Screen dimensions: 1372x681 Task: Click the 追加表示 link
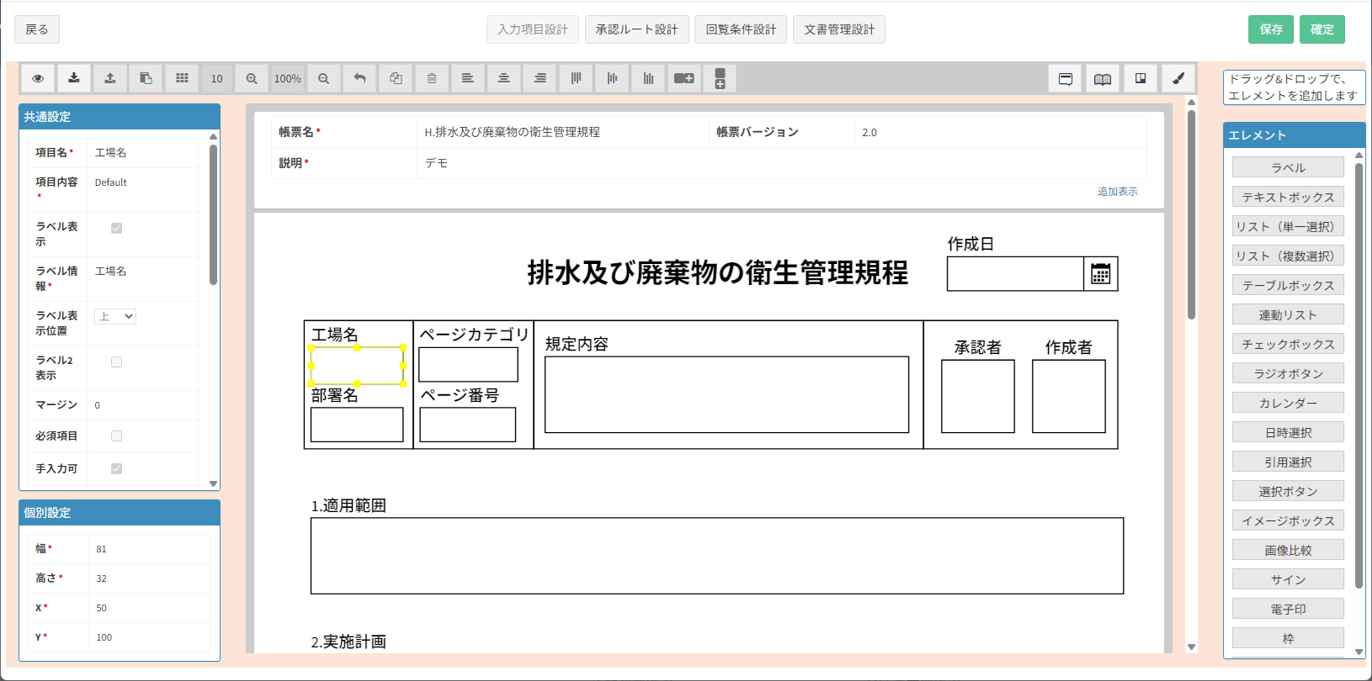pos(1117,192)
